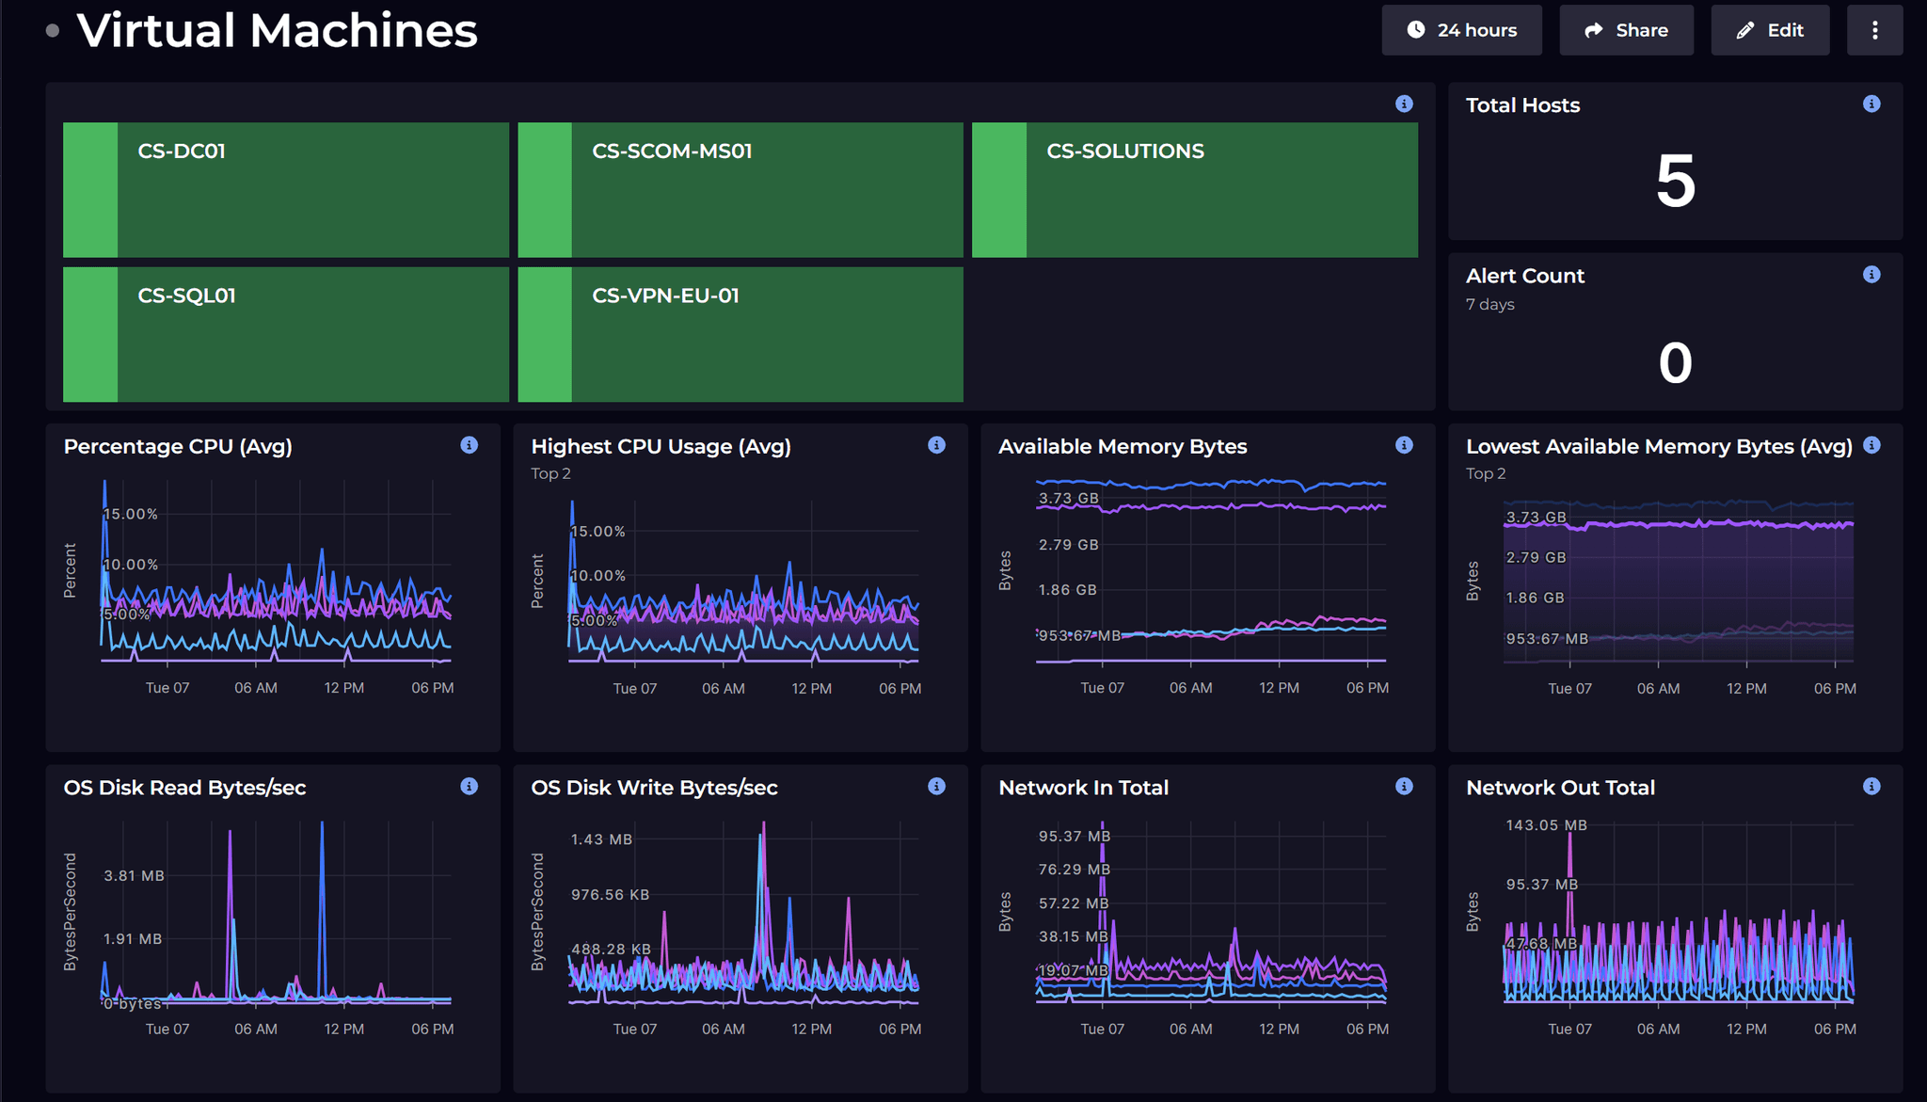Select the Virtual Machines dashboard title
This screenshot has height=1102, width=1927.
[278, 30]
